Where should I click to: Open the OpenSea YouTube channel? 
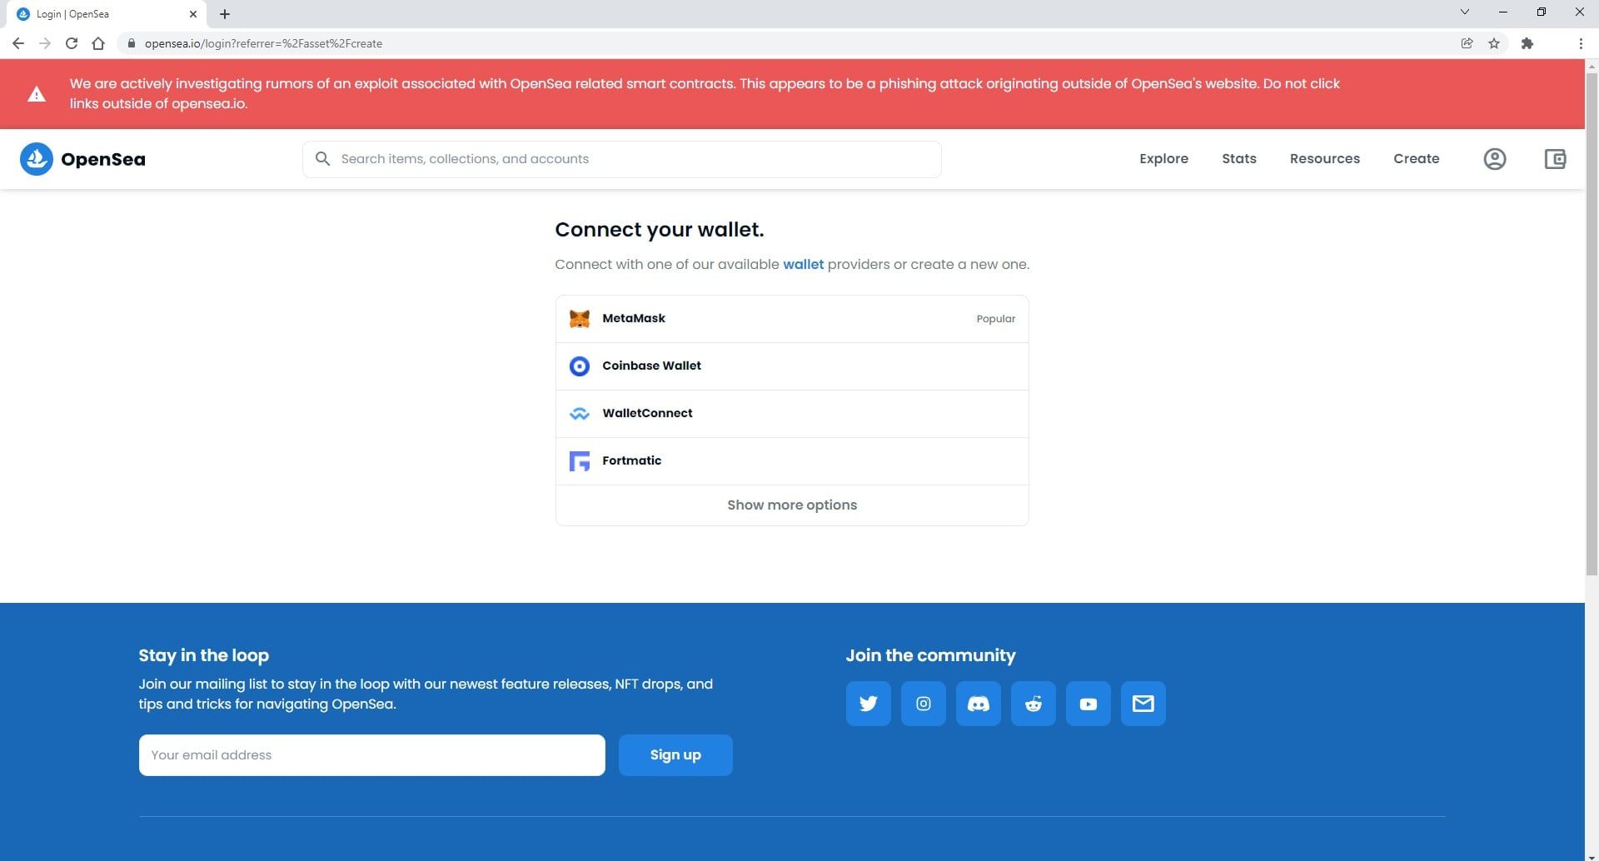(x=1088, y=704)
